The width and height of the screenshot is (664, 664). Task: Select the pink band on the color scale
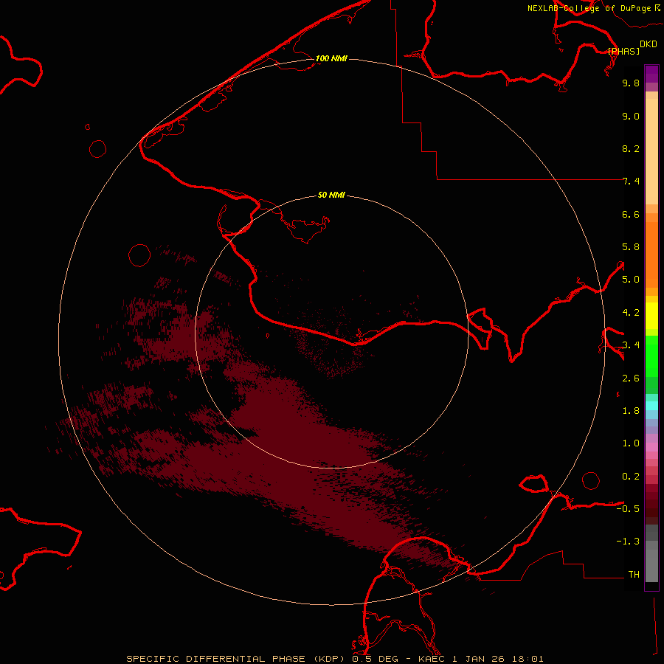click(651, 447)
